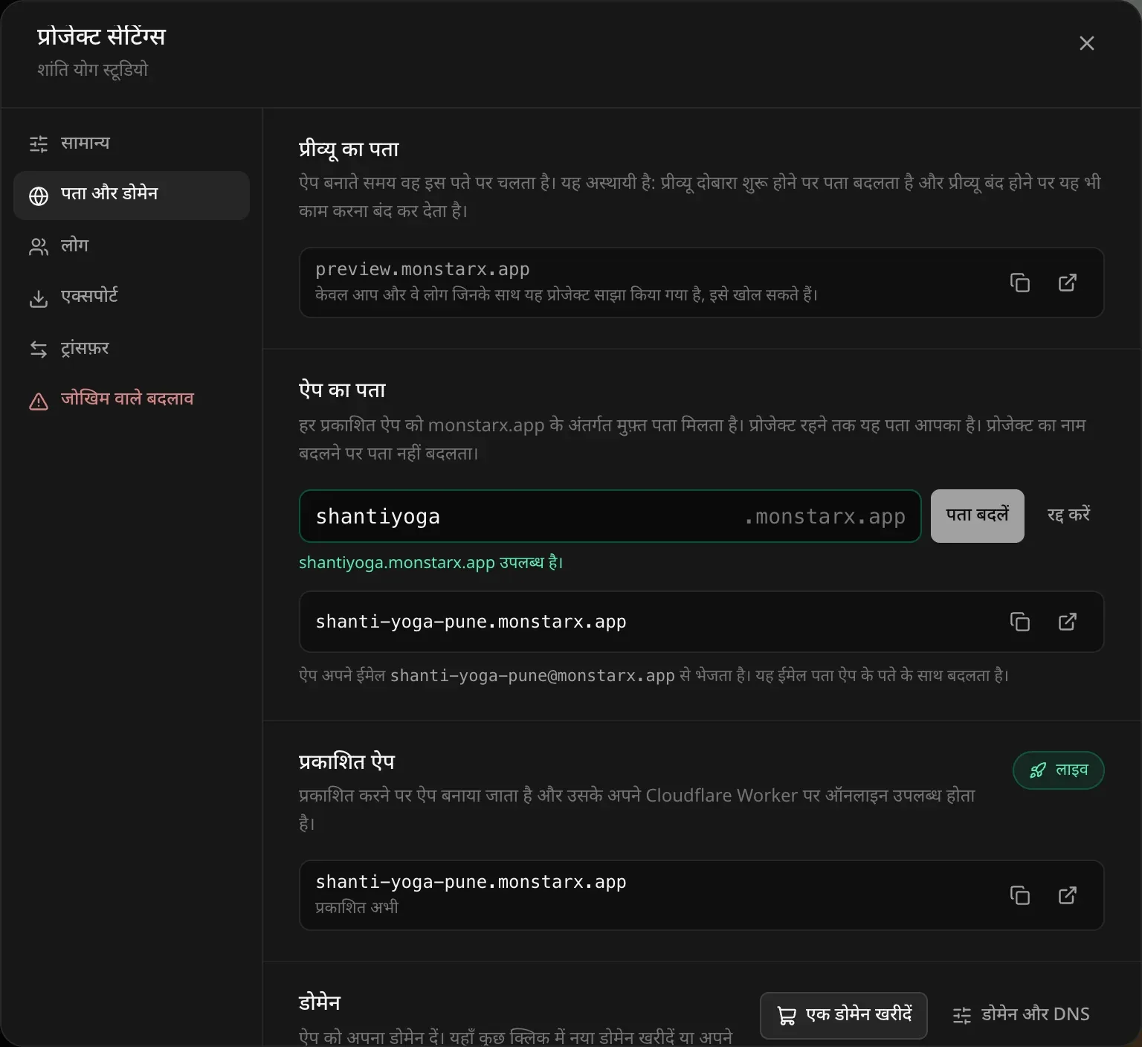Click the arrows icon beside ट्रांसफ़र
This screenshot has height=1047, width=1142.
tap(39, 349)
